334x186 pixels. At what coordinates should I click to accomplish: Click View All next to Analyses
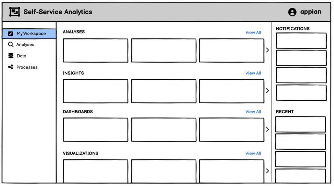pyautogui.click(x=253, y=33)
